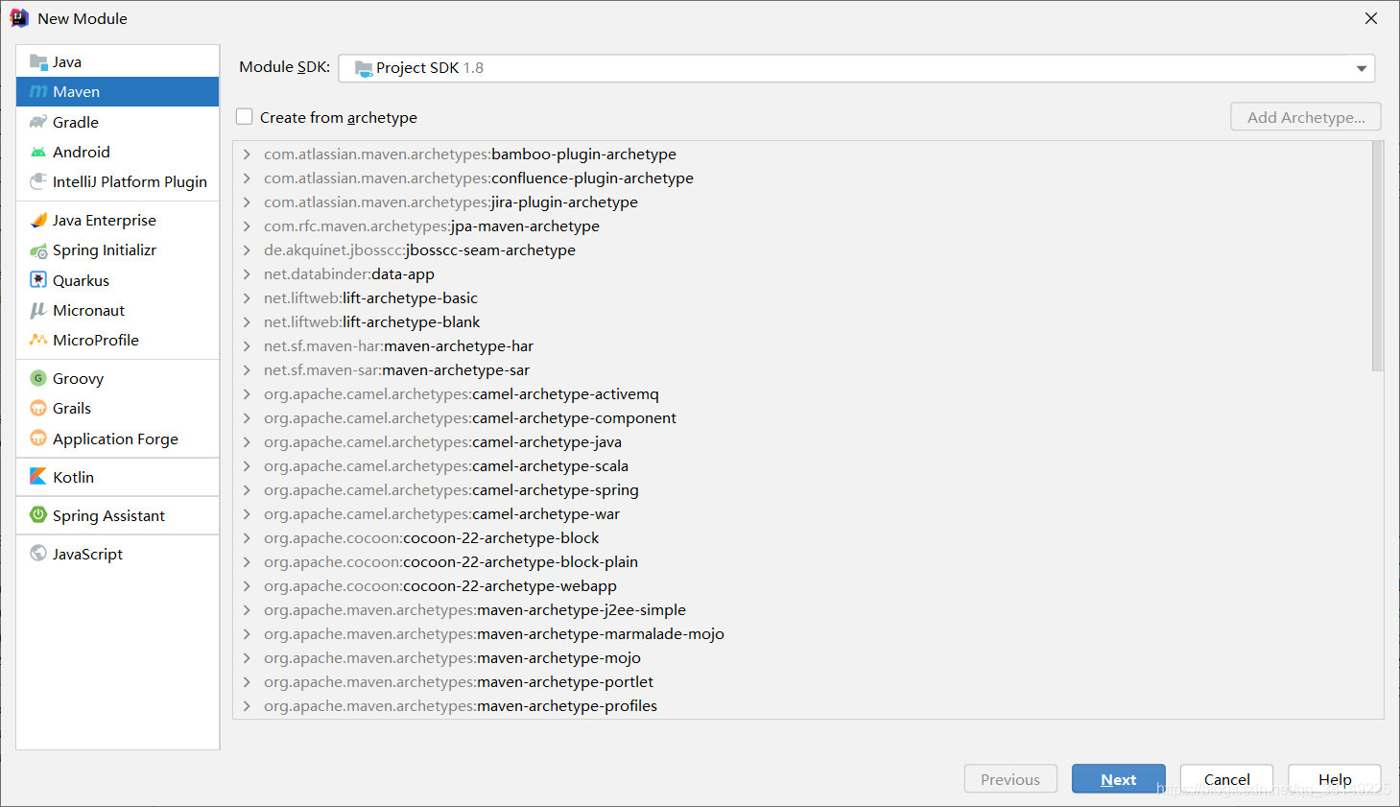Expand confluence-plugin-archetype entry
Image resolution: width=1400 pixels, height=807 pixels.
tap(247, 178)
